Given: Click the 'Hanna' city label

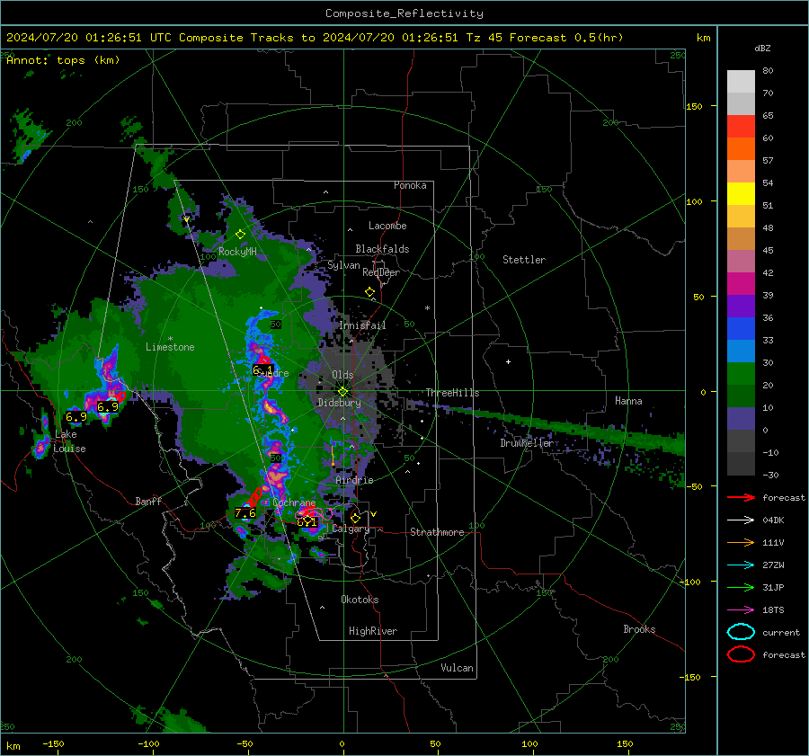Looking at the screenshot, I should pyautogui.click(x=628, y=401).
